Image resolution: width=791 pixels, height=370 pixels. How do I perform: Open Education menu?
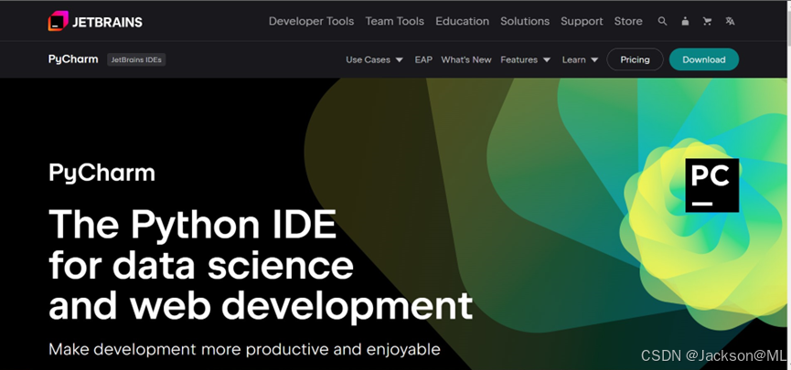pos(462,21)
